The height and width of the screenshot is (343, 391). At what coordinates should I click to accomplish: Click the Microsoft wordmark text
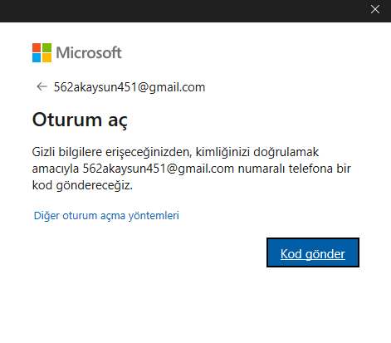pyautogui.click(x=89, y=52)
